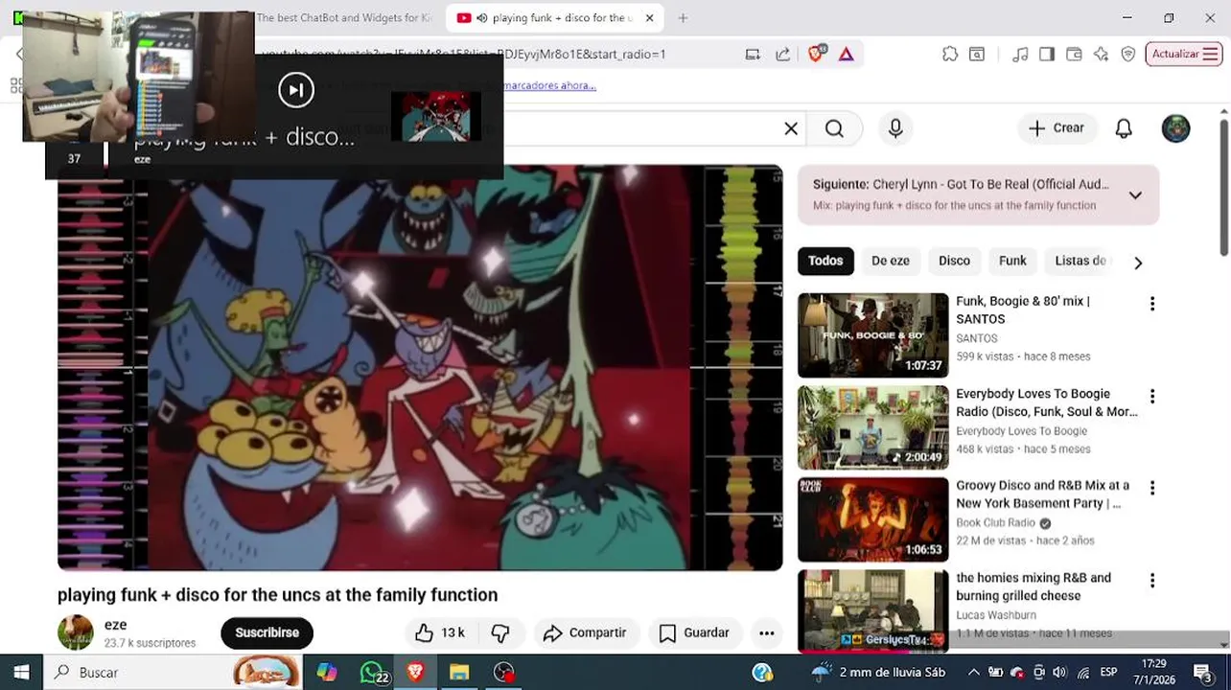This screenshot has width=1231, height=690.
Task: Click Book Club Radio channel name
Action: click(995, 523)
